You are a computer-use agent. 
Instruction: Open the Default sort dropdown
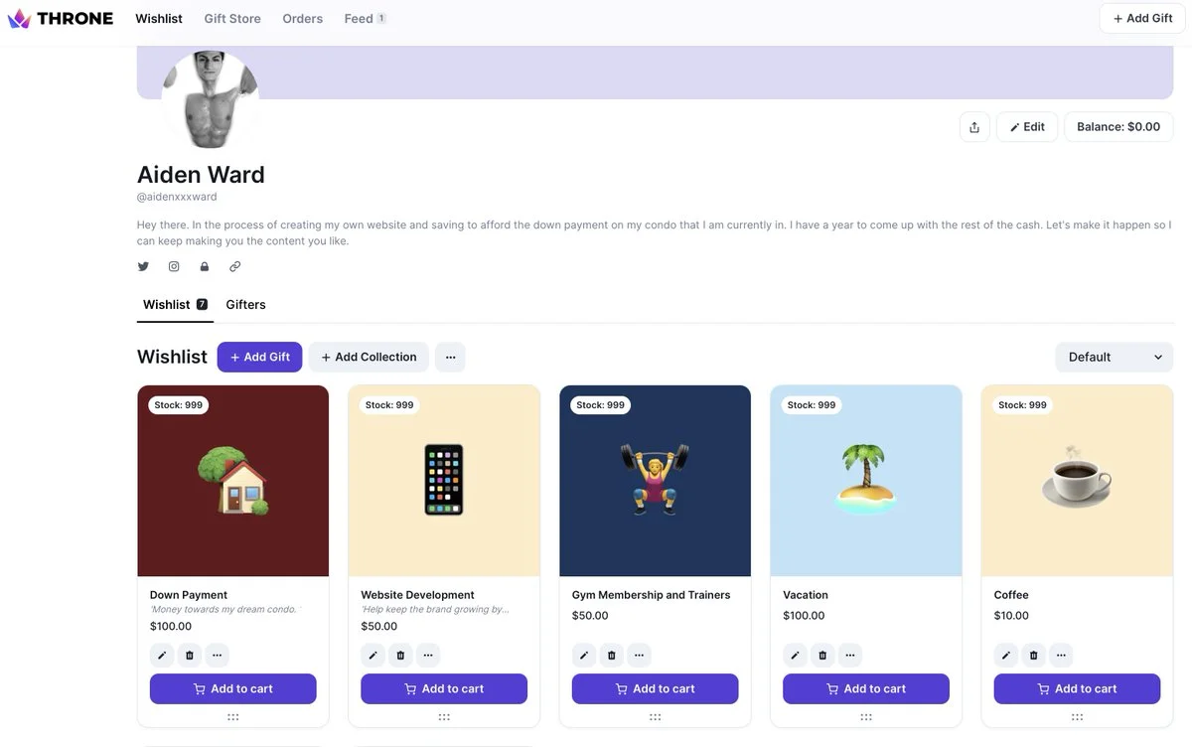(x=1115, y=357)
